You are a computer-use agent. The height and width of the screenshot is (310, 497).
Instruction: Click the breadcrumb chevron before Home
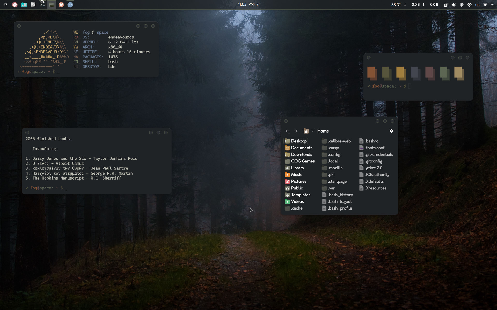pos(313,131)
